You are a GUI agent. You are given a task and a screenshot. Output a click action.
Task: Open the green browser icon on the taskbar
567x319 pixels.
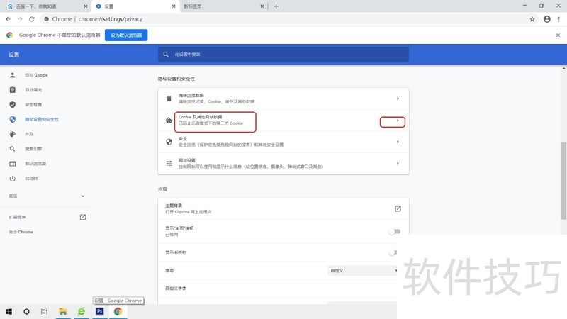82,311
